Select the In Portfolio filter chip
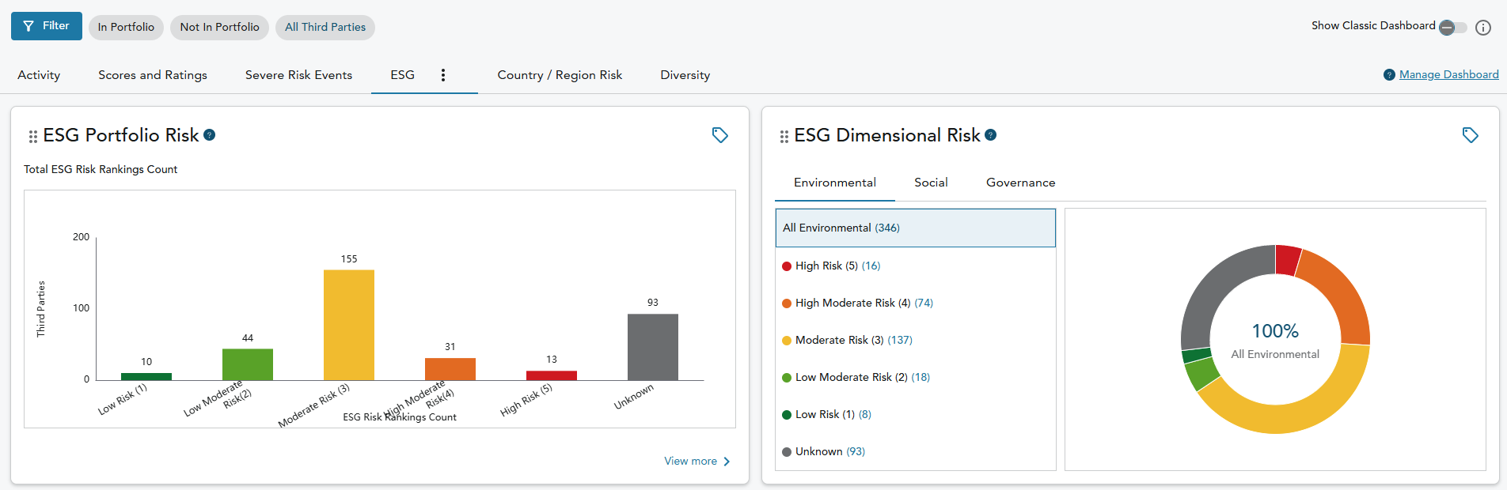 point(126,28)
